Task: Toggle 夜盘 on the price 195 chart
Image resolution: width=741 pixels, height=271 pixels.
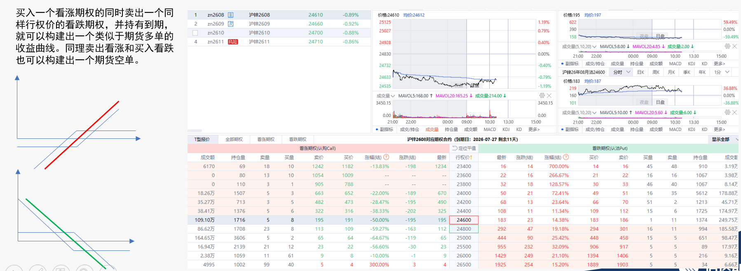Action: click(x=644, y=36)
